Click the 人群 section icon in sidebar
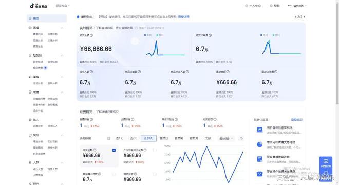The width and height of the screenshot is (339, 185). (x=30, y=162)
